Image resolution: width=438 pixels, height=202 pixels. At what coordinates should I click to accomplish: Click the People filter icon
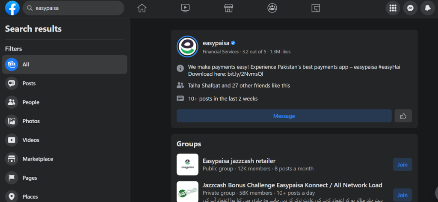pos(12,102)
